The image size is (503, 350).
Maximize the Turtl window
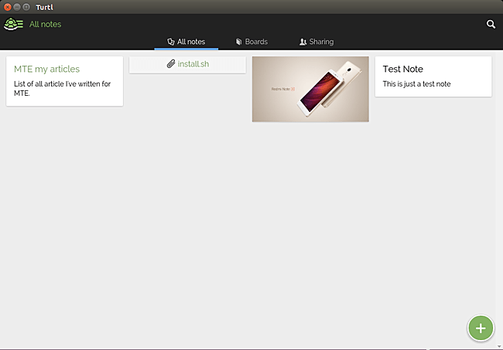coord(26,7)
